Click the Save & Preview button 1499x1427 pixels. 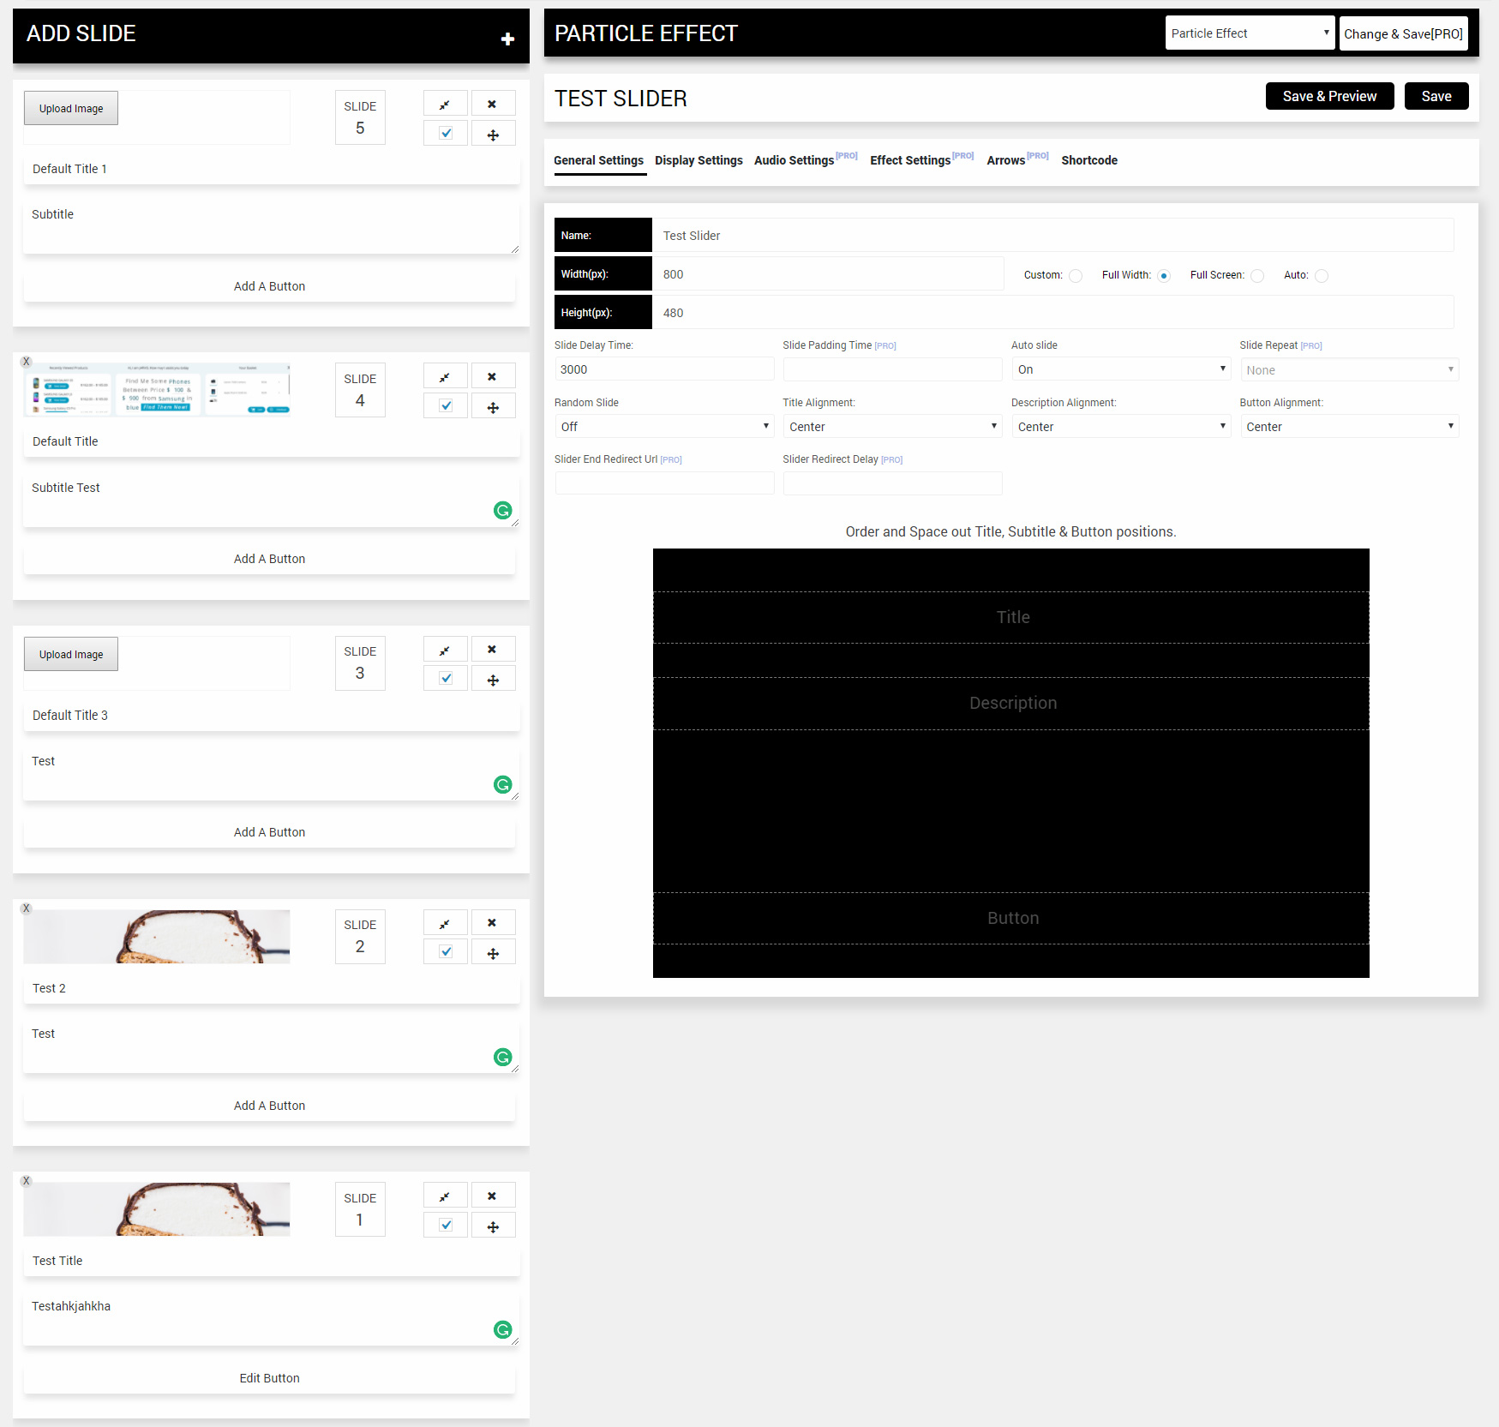(x=1328, y=97)
